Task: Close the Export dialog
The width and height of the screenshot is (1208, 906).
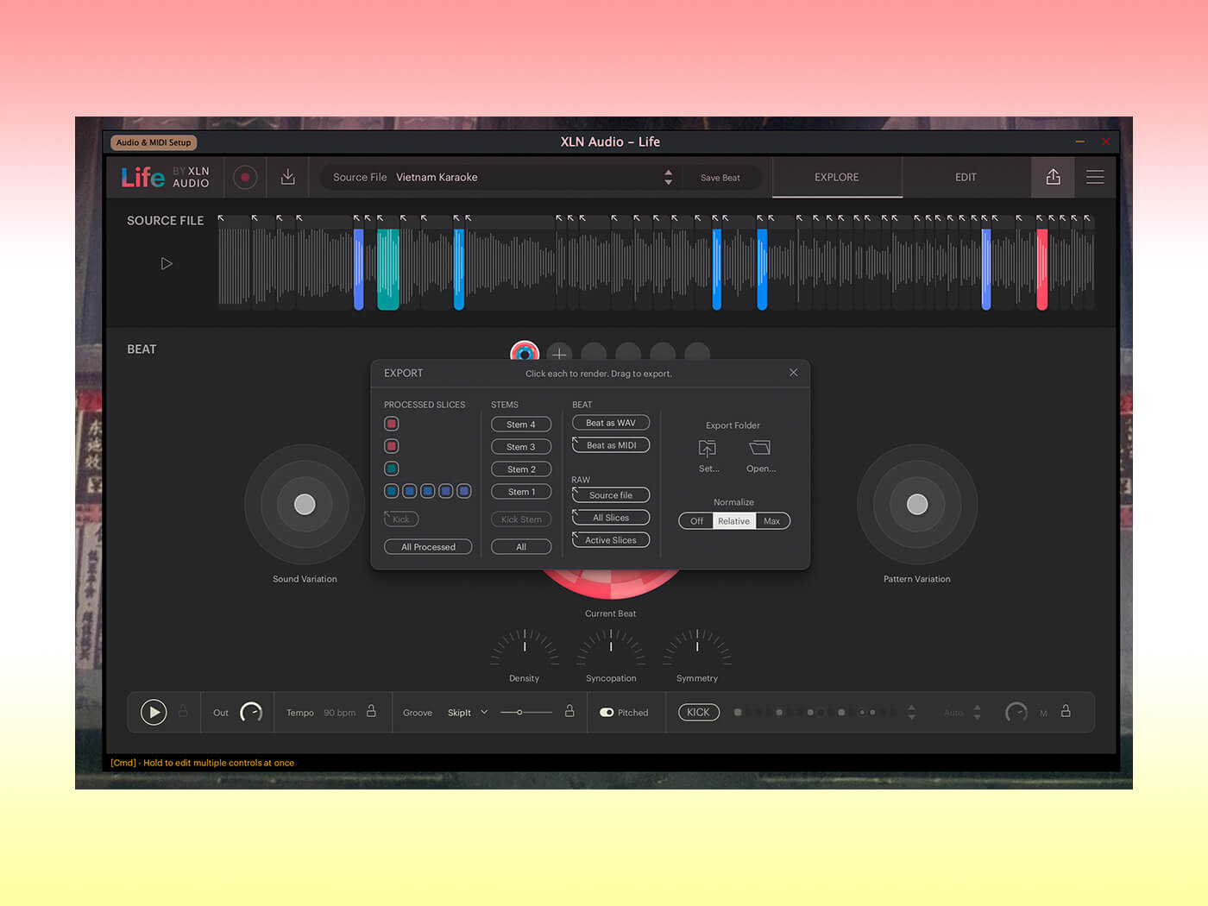Action: coord(793,373)
